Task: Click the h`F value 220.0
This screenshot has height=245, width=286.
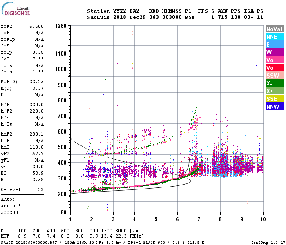Action: (36, 105)
